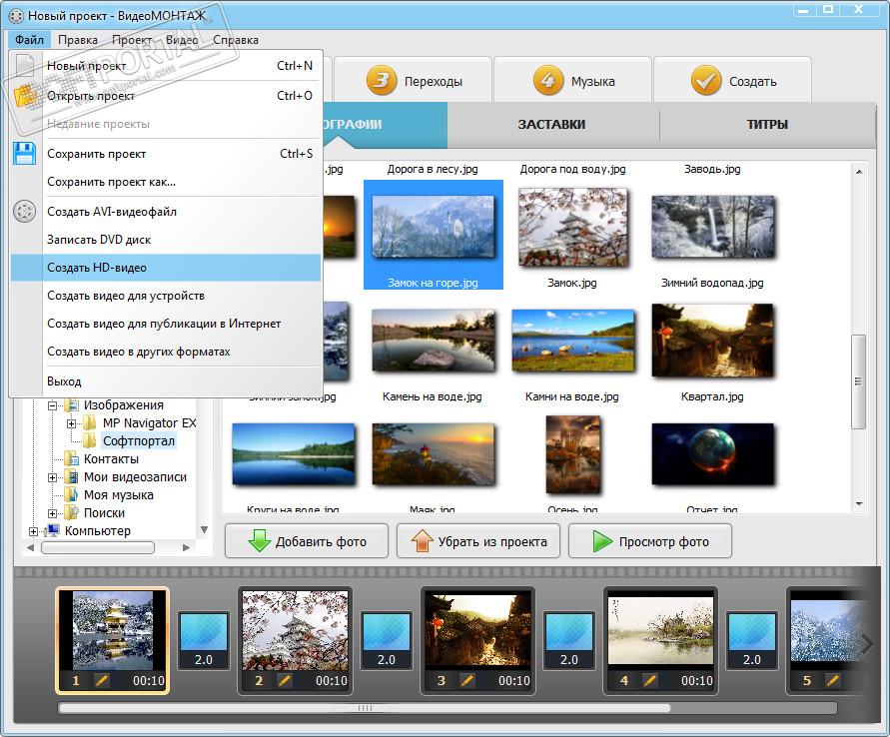Expand the Компьютер tree node
This screenshot has width=890, height=737.
tap(34, 531)
